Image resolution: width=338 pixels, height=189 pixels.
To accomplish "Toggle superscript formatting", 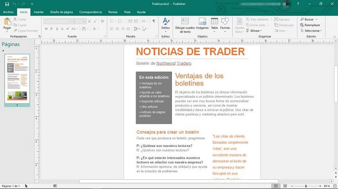I will [68, 29].
